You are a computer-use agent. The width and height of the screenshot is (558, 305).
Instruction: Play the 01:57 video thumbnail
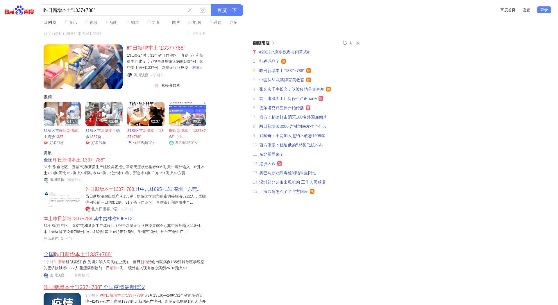pyautogui.click(x=62, y=114)
